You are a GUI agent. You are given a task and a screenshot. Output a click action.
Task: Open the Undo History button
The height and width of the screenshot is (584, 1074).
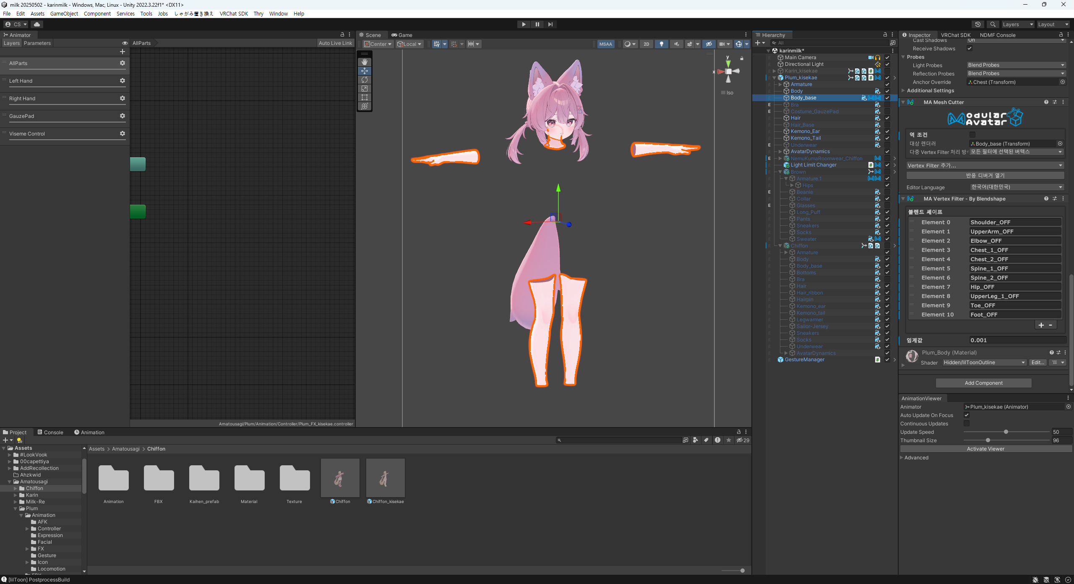[x=978, y=24]
